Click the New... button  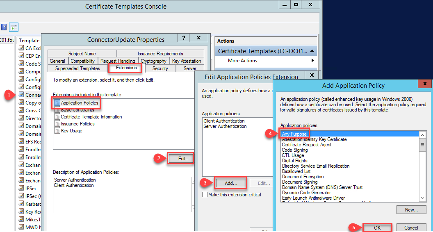(411, 209)
